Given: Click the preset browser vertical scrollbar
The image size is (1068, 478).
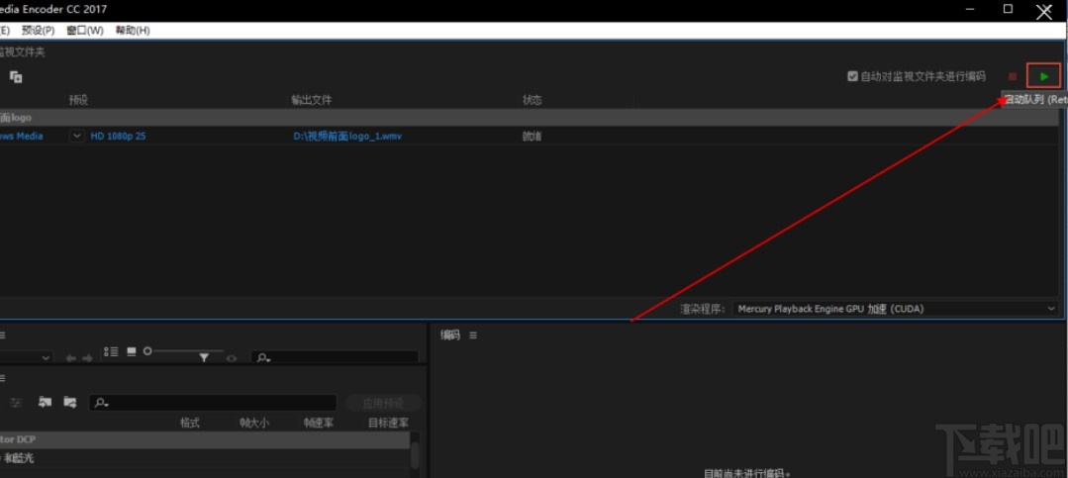Looking at the screenshot, I should 415,453.
